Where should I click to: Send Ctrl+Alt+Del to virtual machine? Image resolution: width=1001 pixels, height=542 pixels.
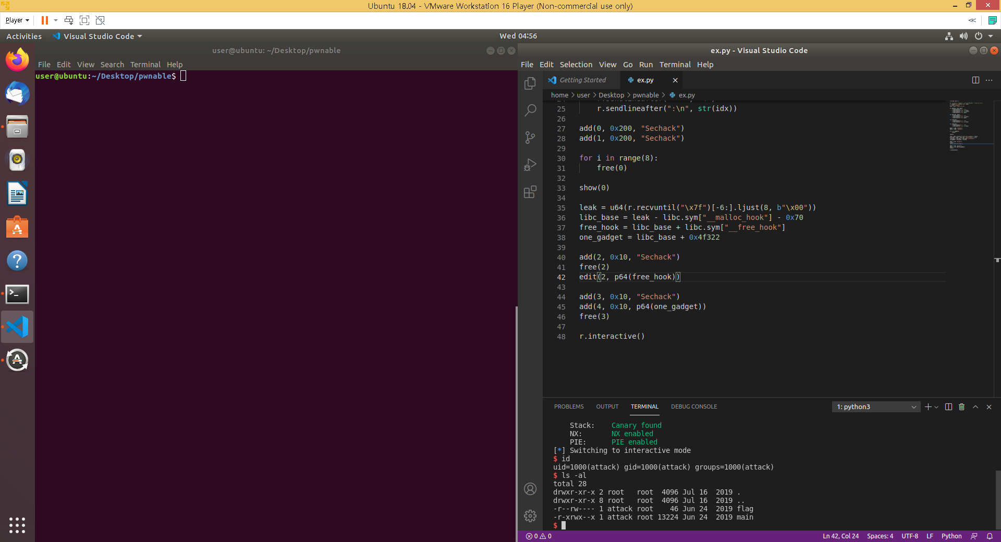68,20
